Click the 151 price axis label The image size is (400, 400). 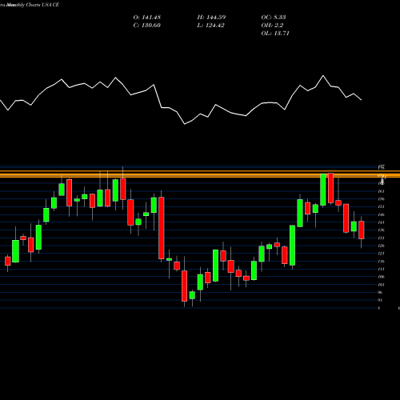pyautogui.click(x=382, y=206)
